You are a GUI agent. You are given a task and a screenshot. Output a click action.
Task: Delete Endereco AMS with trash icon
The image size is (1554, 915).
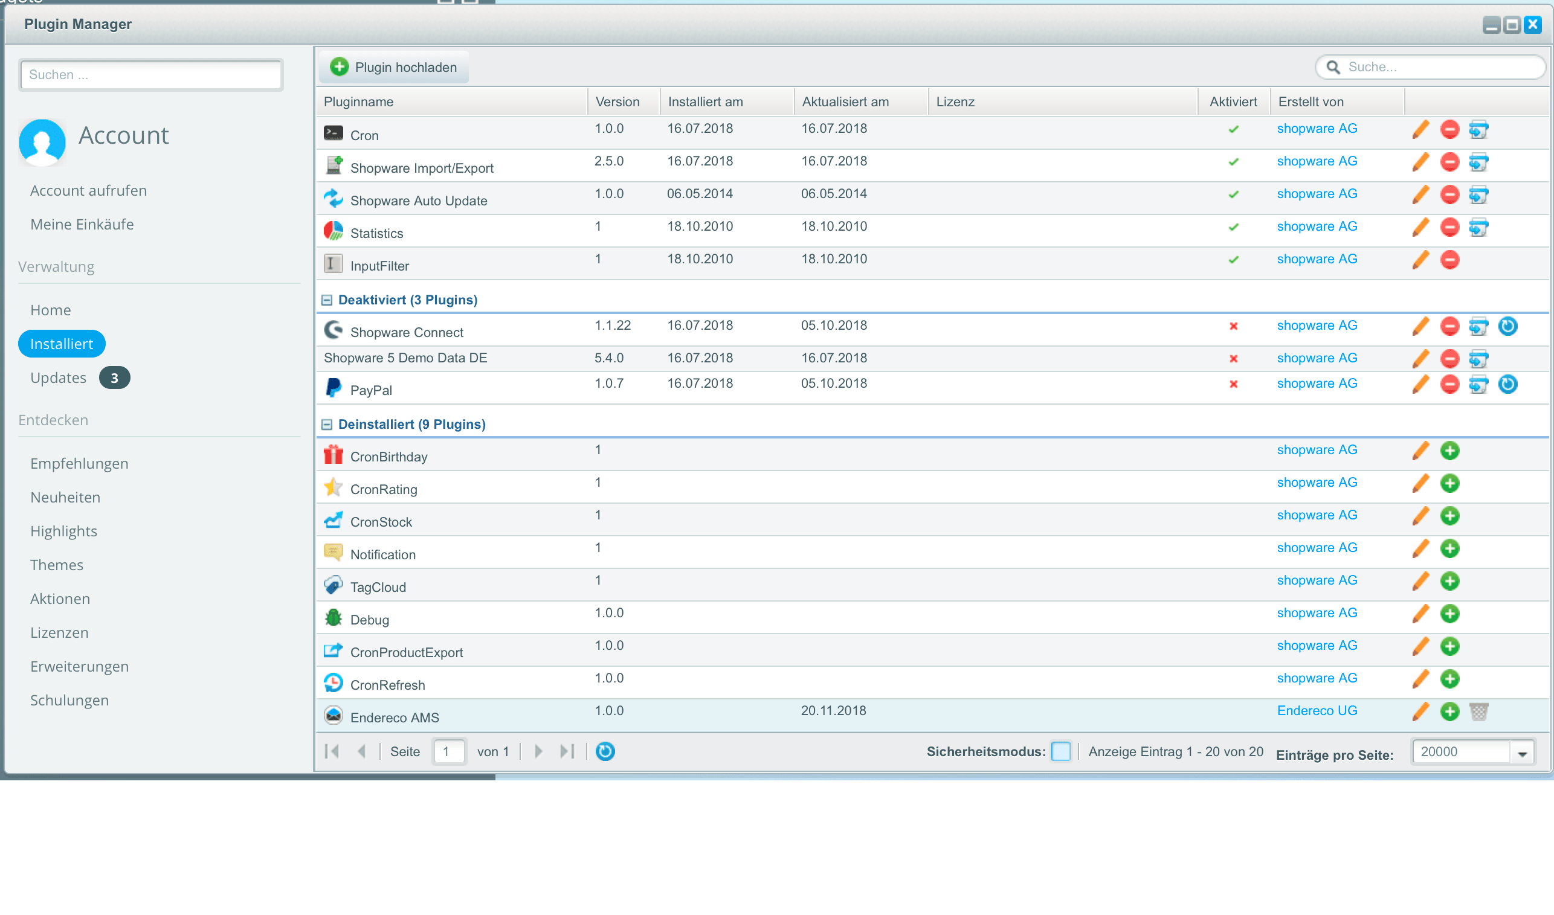1478,712
